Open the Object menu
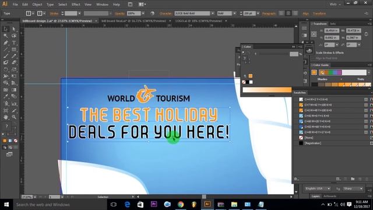Viewport: 373px width, 210px height. (x=37, y=4)
